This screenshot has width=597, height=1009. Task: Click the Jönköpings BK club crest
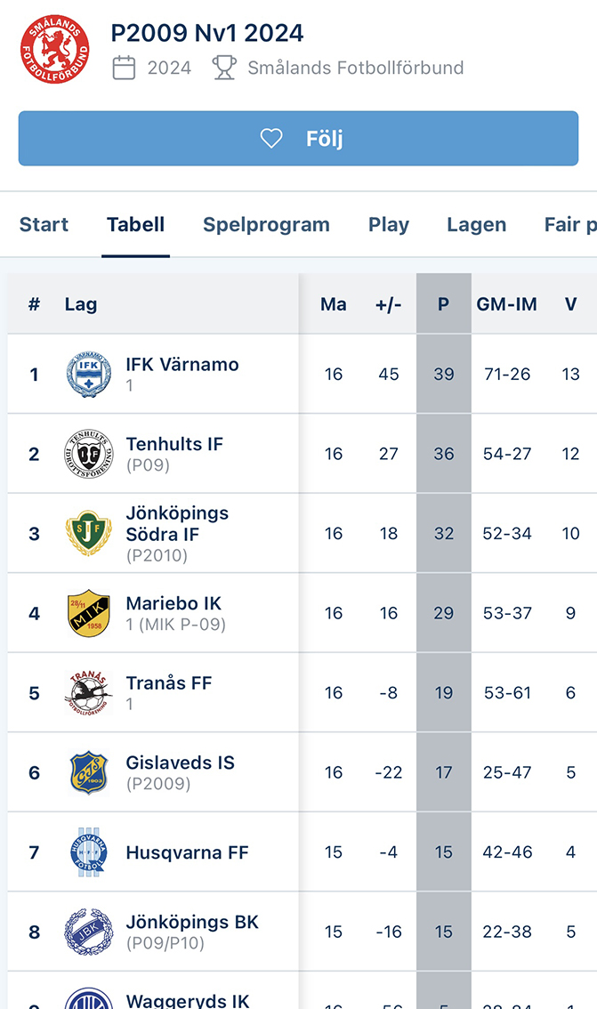pos(89,932)
